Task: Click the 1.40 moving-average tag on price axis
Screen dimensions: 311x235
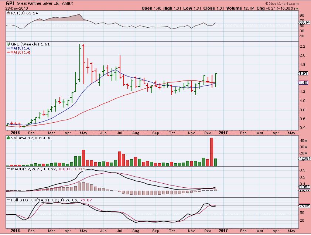Action: (x=304, y=82)
